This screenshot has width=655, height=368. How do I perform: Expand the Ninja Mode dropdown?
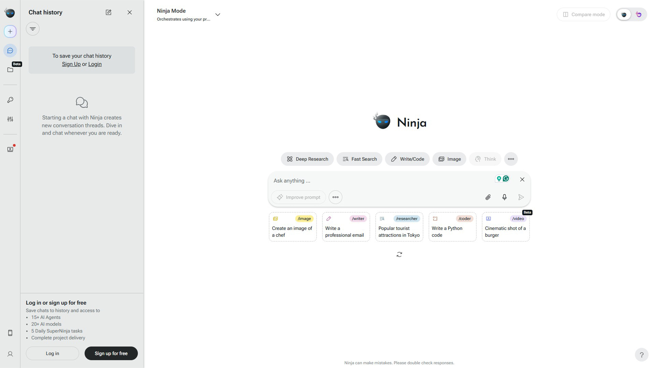[x=218, y=15]
